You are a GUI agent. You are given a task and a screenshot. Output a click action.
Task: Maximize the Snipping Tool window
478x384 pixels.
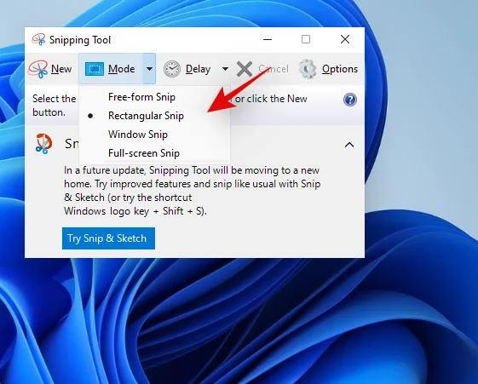click(306, 39)
